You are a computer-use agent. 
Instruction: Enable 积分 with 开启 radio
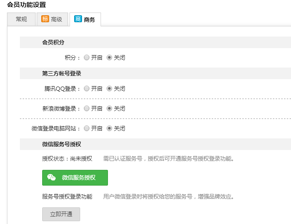pyautogui.click(x=87, y=58)
